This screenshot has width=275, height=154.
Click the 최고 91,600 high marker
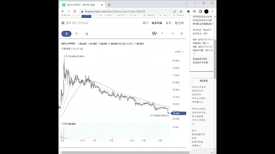coord(74,56)
